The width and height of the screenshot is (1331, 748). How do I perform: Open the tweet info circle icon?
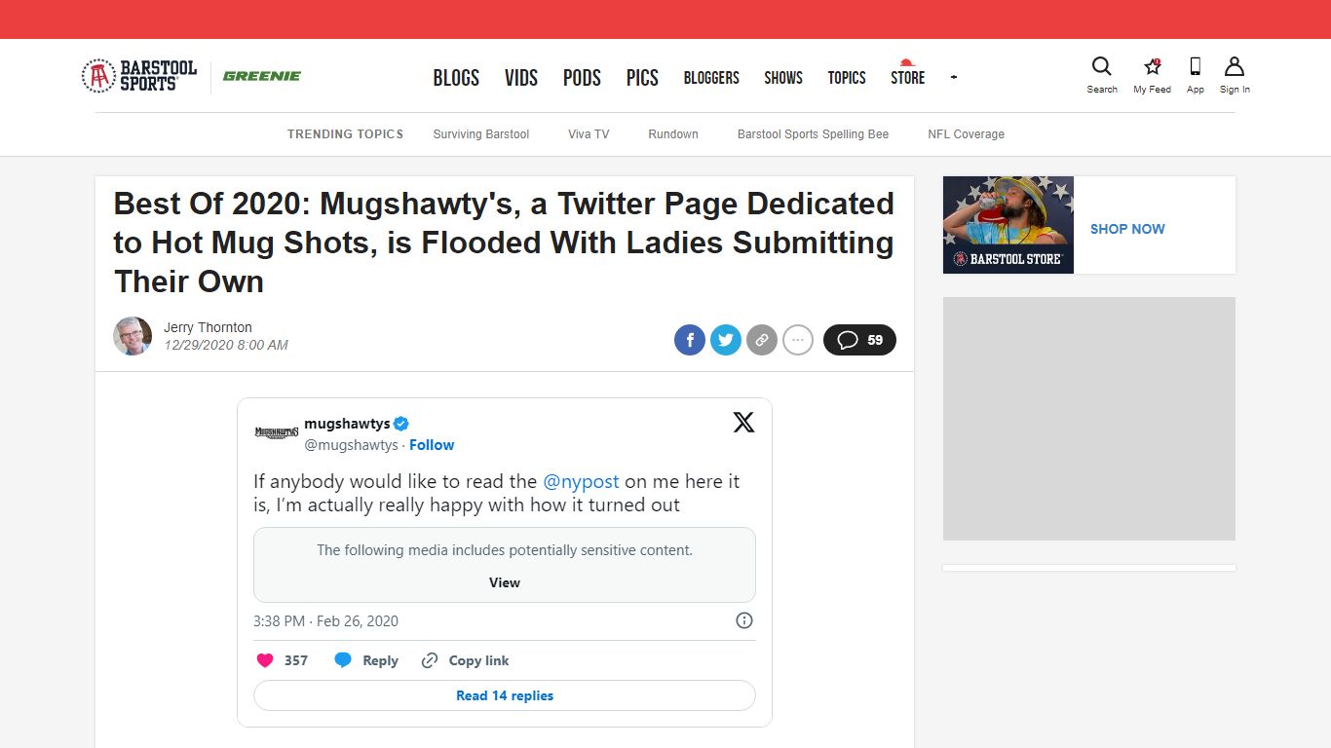(744, 620)
